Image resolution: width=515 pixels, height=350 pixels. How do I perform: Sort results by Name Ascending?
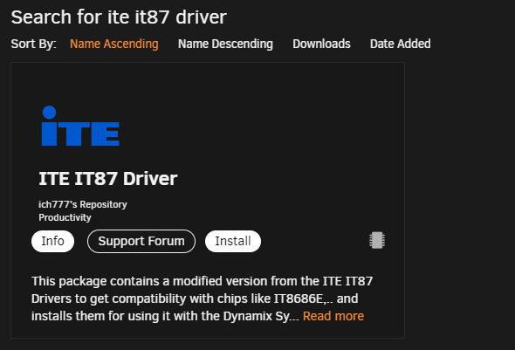point(114,44)
